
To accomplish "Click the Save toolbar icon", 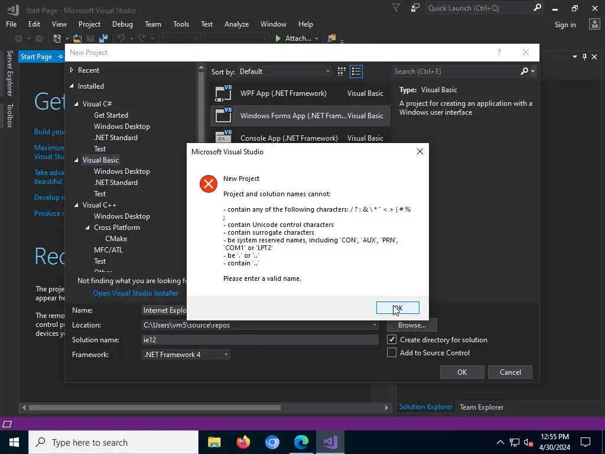I will (x=90, y=38).
